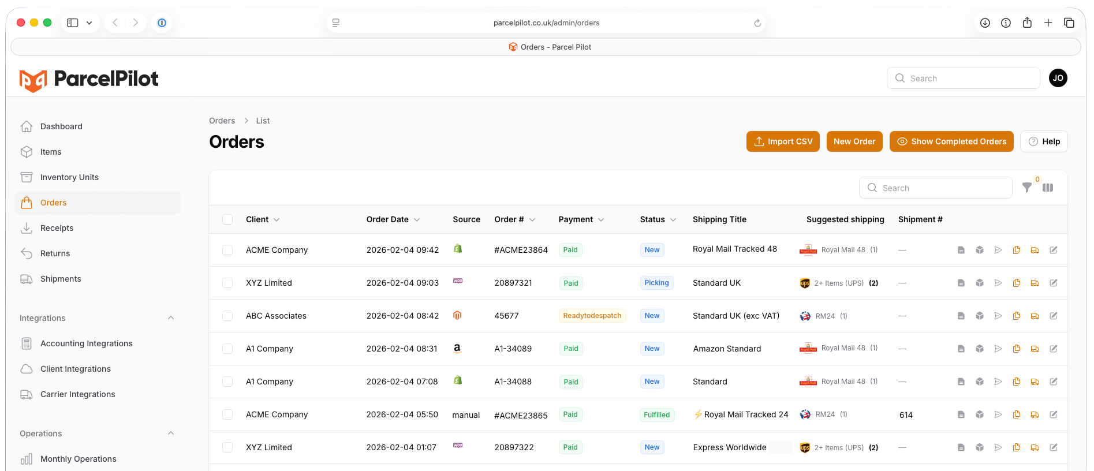Viewport: 1094px width, 471px height.
Task: Click duplicate icon in A1-34089 row
Action: 1017,349
